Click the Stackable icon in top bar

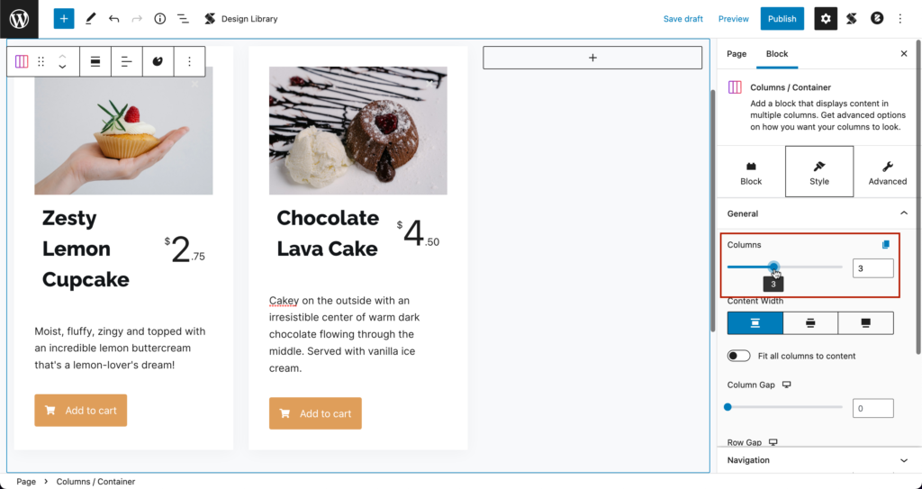[x=852, y=19]
